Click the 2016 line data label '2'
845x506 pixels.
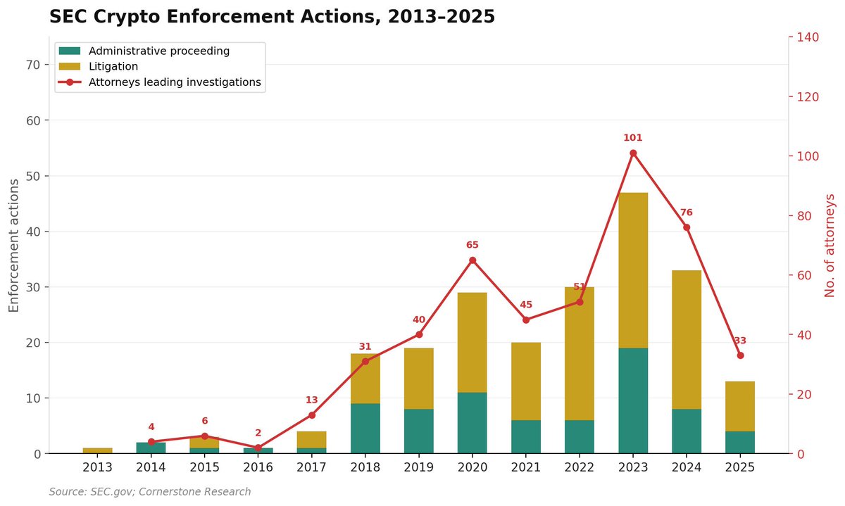click(258, 433)
